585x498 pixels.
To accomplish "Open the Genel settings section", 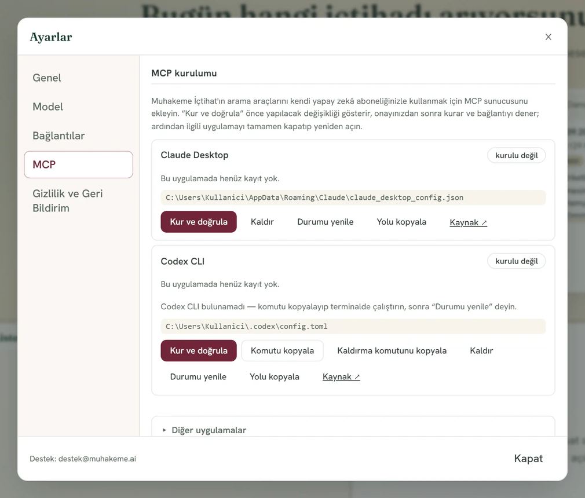I will point(78,78).
